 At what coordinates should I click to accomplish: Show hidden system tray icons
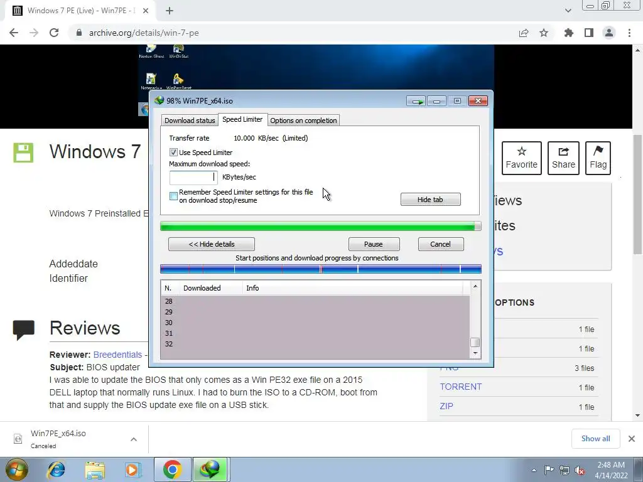[x=534, y=470]
